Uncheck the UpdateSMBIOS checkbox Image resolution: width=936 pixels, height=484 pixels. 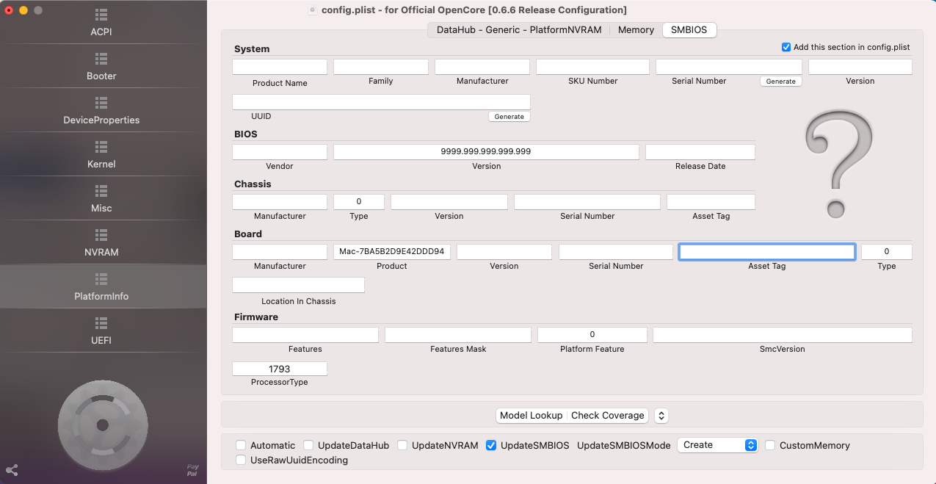pyautogui.click(x=491, y=445)
